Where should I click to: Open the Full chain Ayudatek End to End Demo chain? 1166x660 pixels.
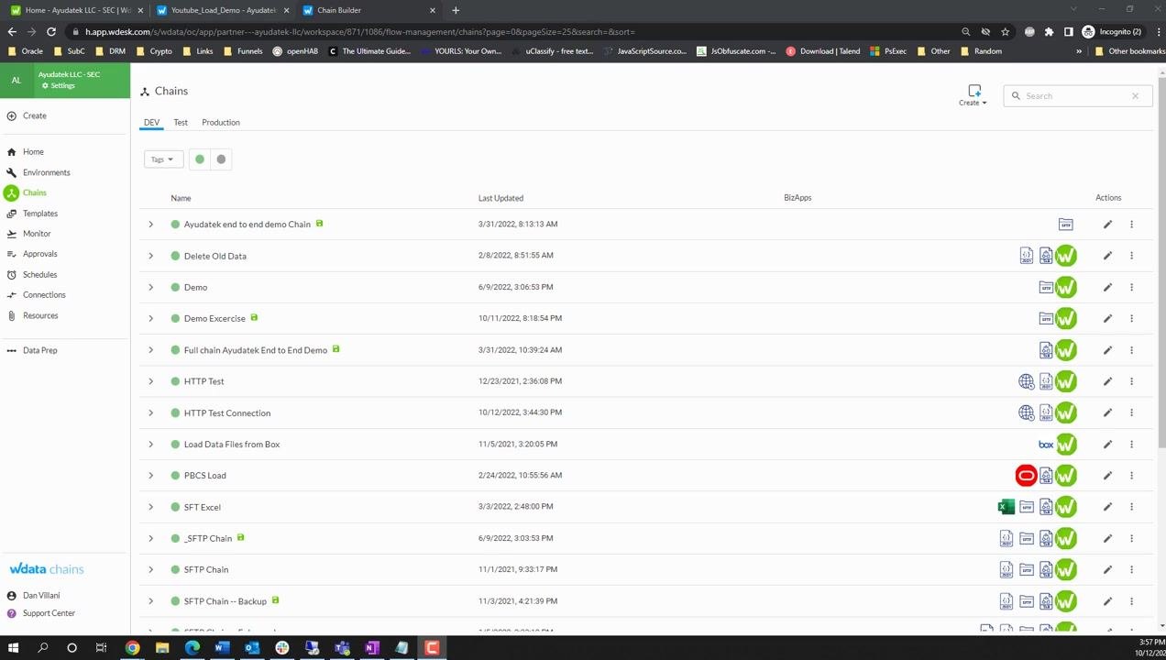255,350
